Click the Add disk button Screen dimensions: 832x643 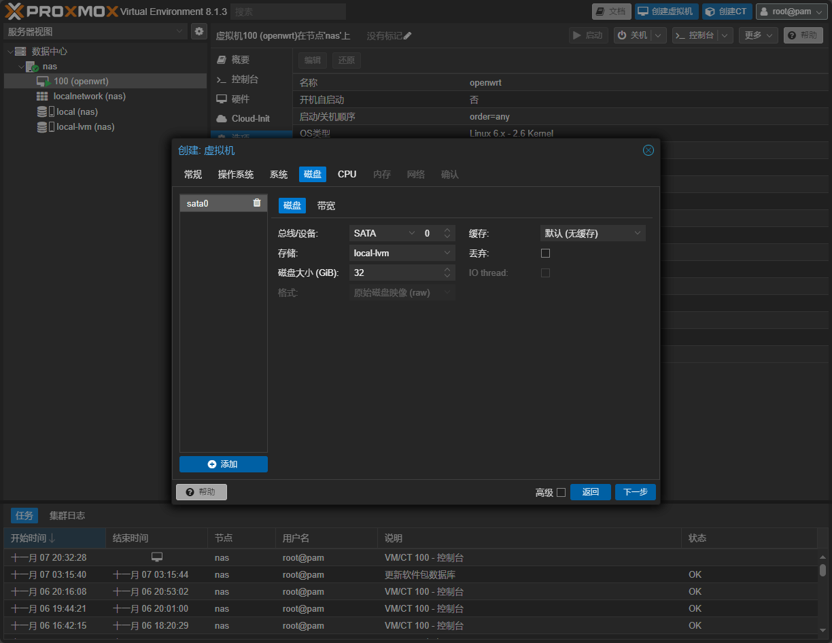click(223, 464)
